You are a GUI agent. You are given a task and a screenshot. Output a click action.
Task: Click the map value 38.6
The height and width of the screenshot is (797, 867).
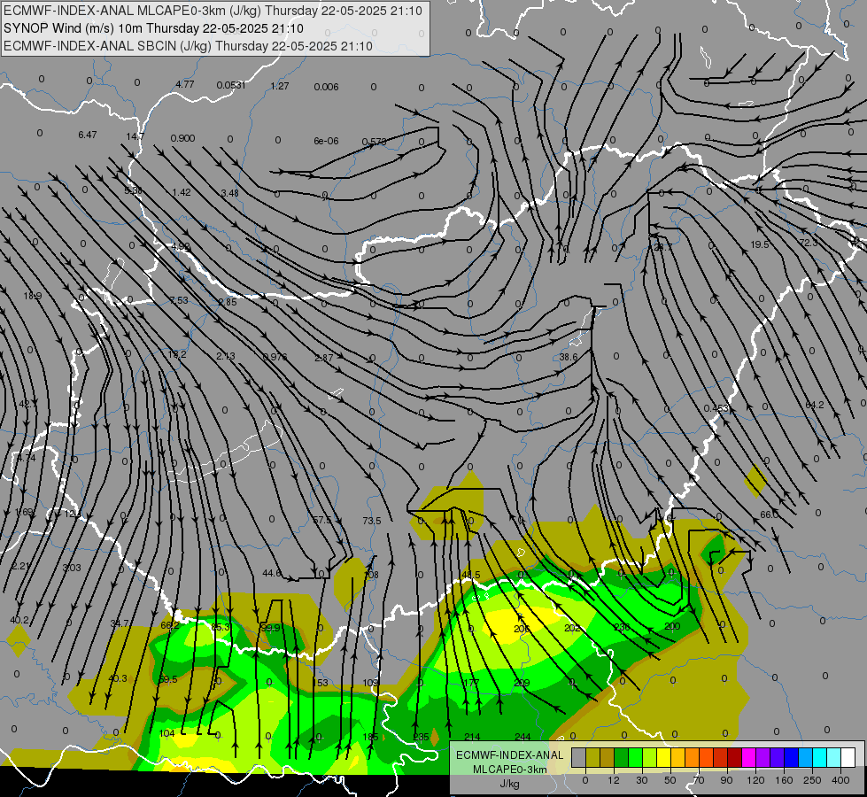[x=568, y=357]
